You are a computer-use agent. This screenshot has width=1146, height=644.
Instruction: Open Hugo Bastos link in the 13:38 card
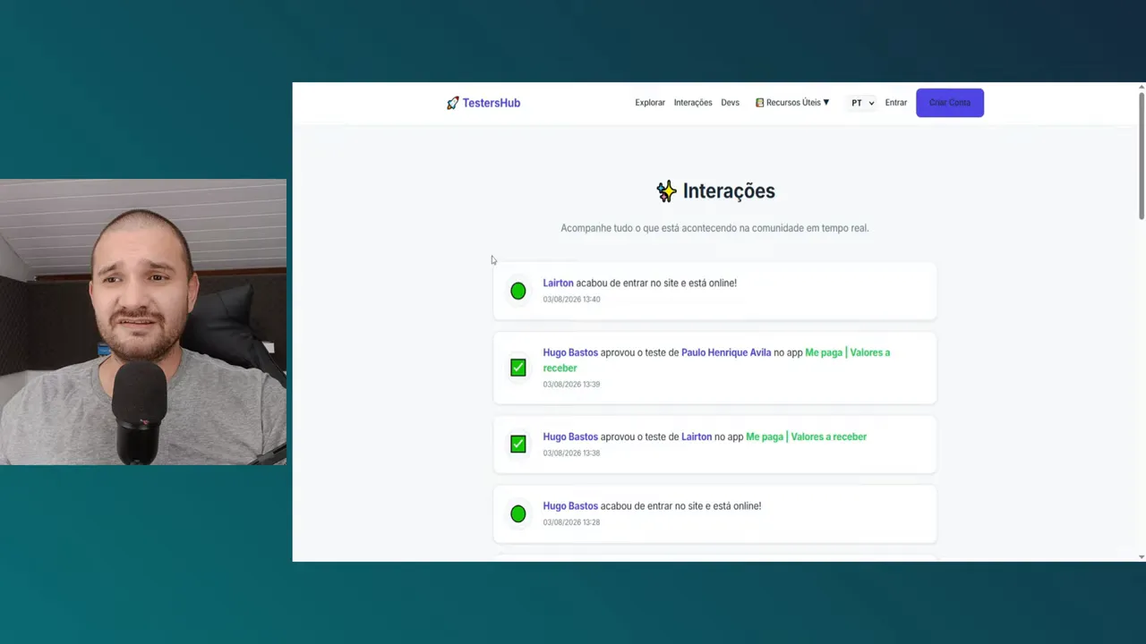click(x=570, y=436)
